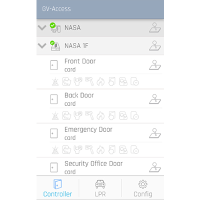Collapse the NASA server node
This screenshot has height=200, width=200.
pyautogui.click(x=42, y=27)
